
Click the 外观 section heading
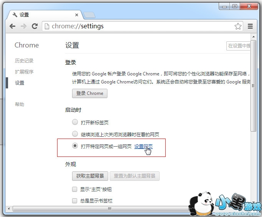(x=71, y=164)
